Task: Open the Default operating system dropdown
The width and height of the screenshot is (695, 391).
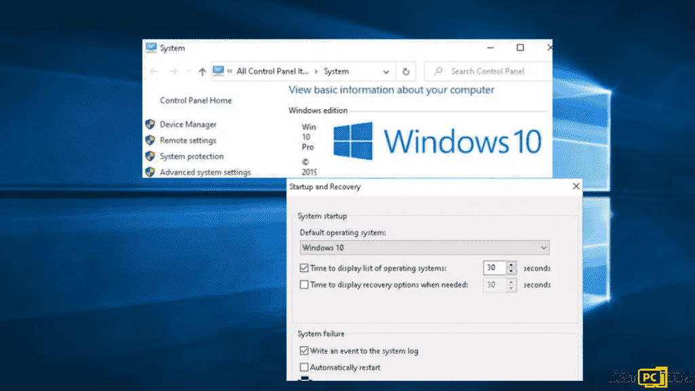Action: 424,248
